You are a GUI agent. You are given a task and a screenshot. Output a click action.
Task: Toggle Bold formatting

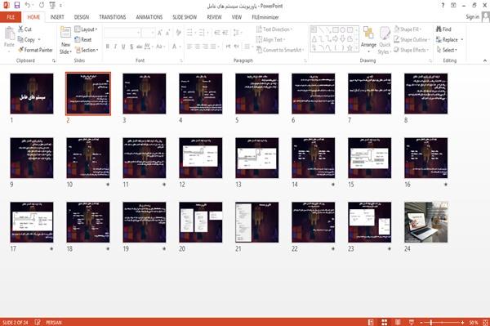tap(108, 47)
